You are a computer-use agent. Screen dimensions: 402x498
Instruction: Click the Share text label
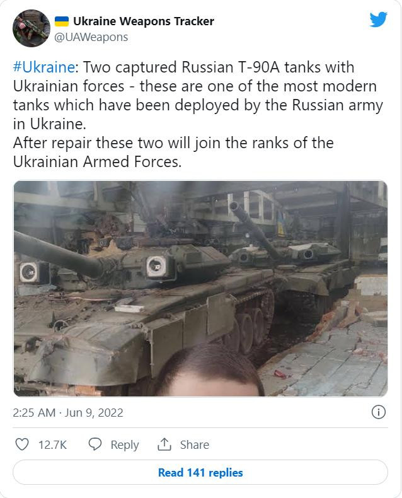195,445
